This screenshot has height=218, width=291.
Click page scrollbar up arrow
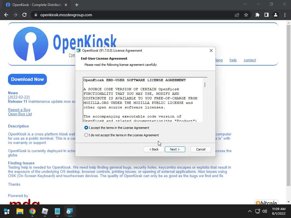tap(288, 23)
